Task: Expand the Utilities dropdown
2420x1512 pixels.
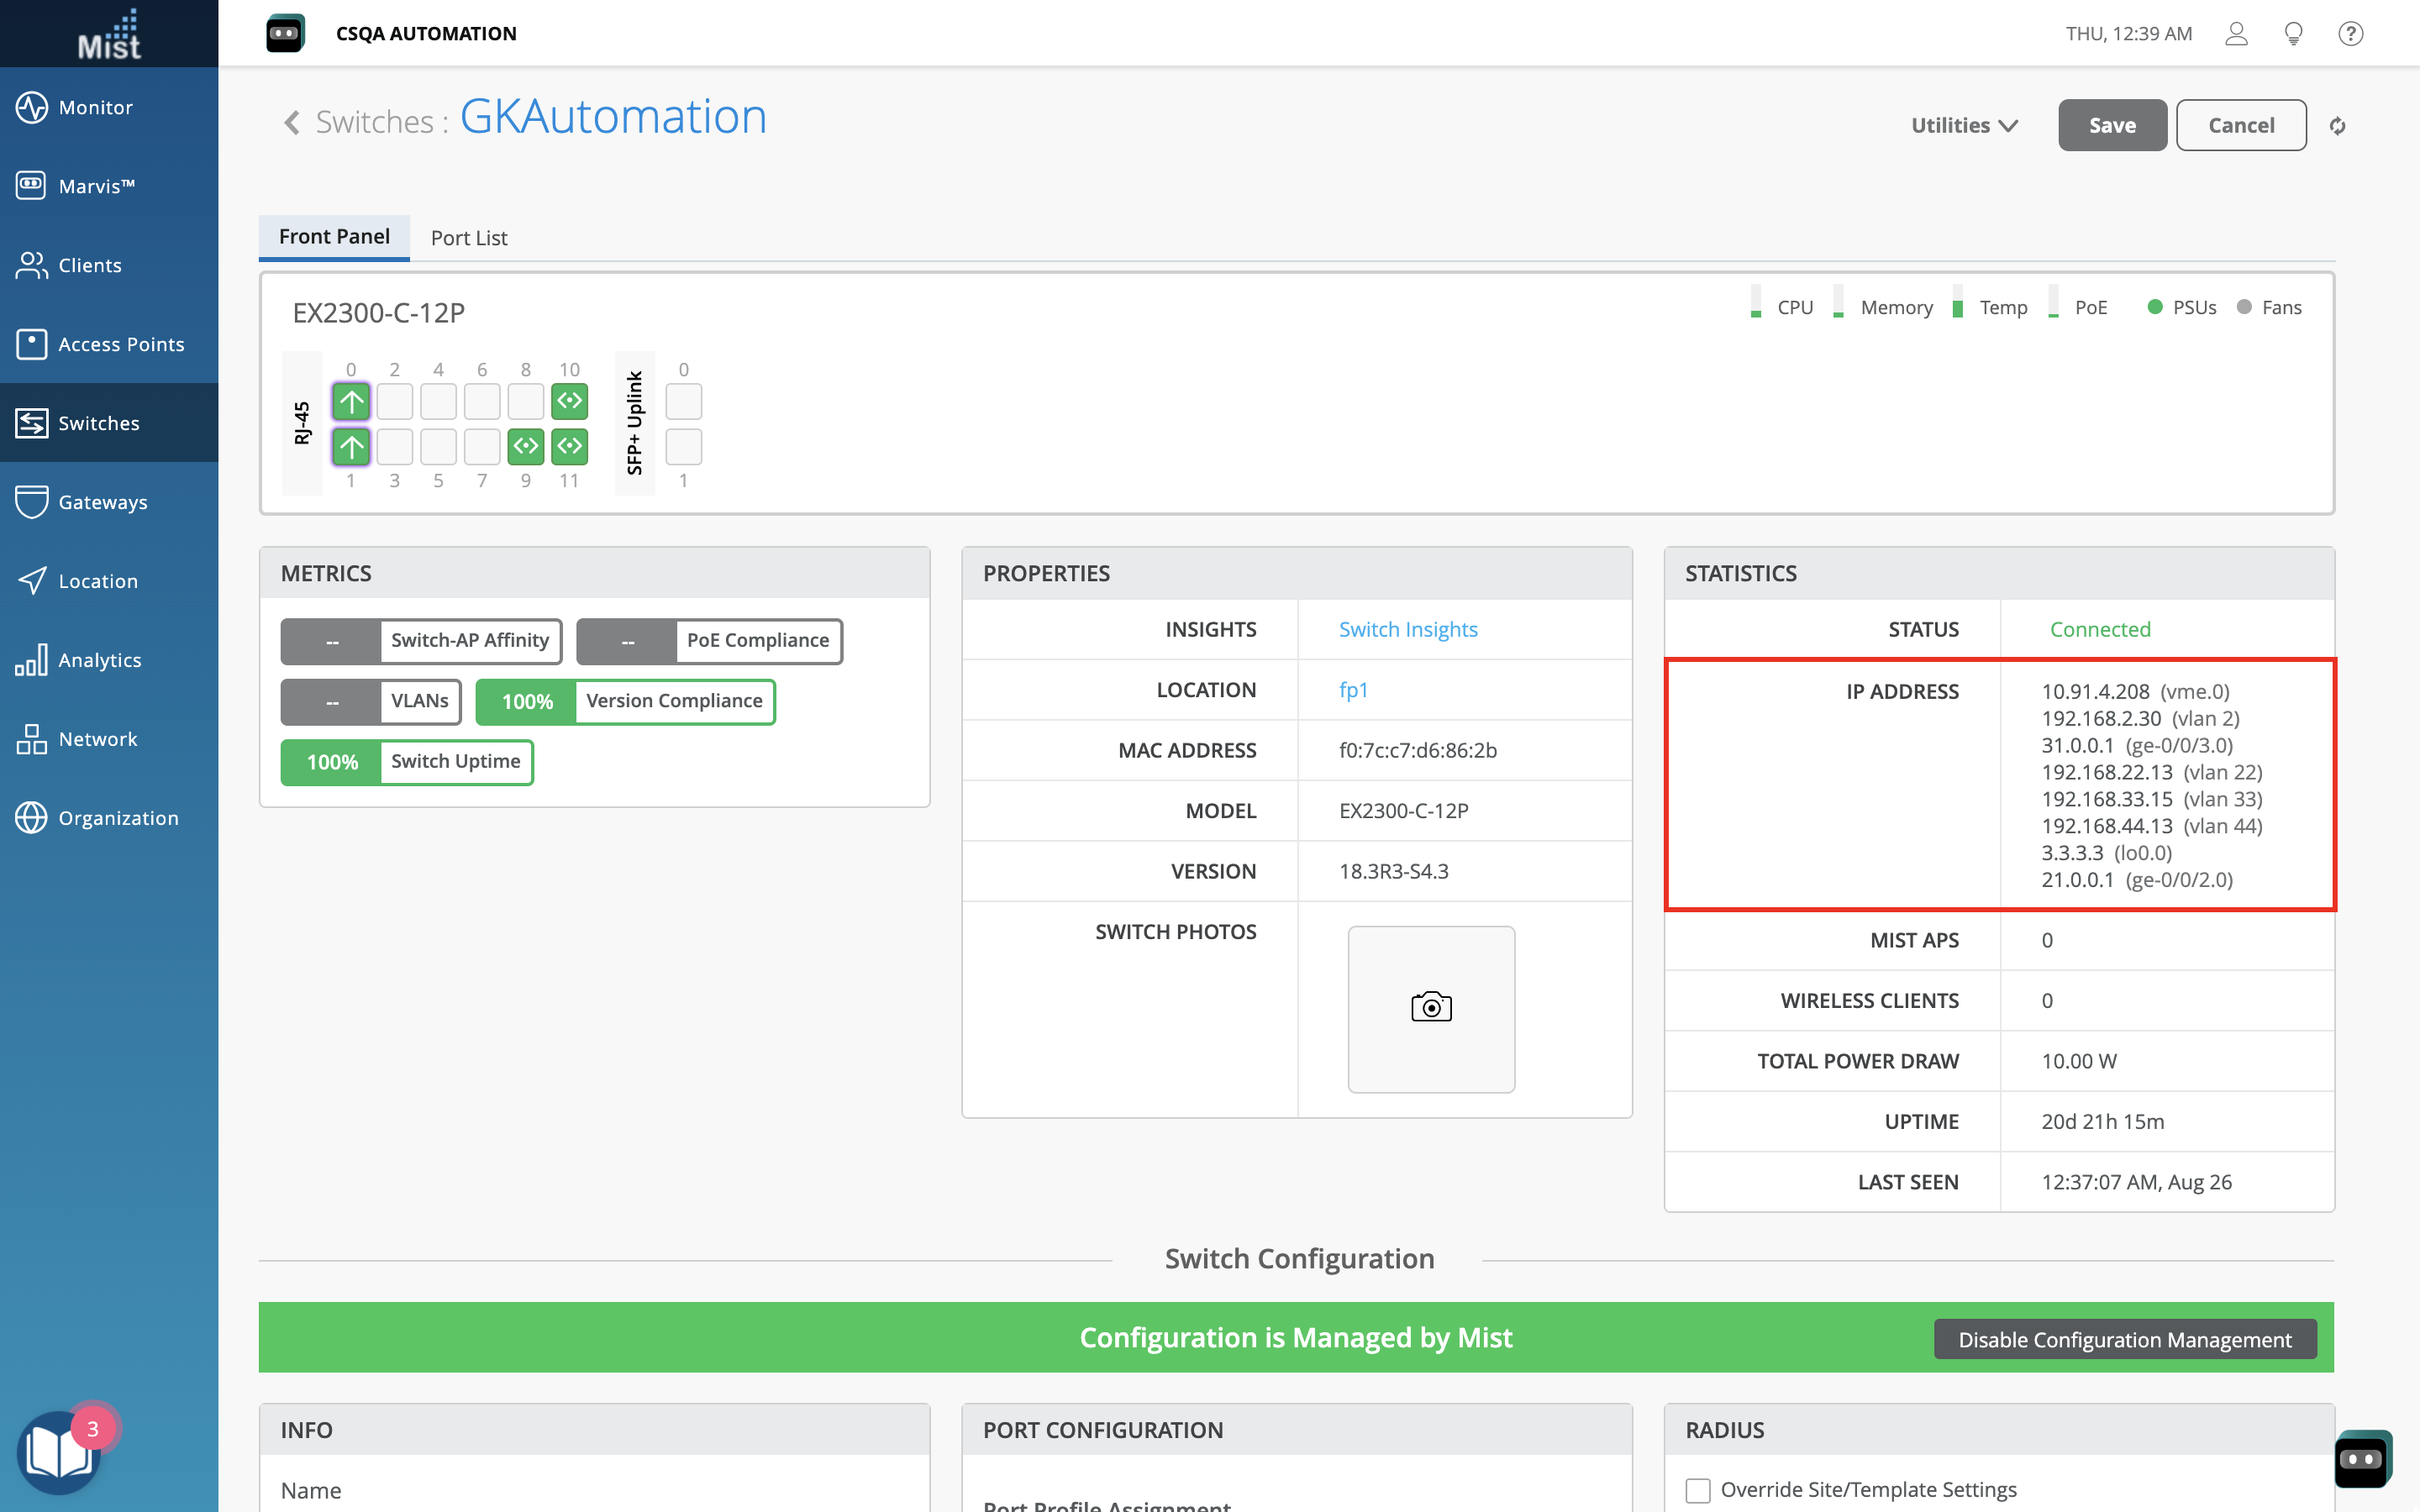Action: [x=1964, y=126]
